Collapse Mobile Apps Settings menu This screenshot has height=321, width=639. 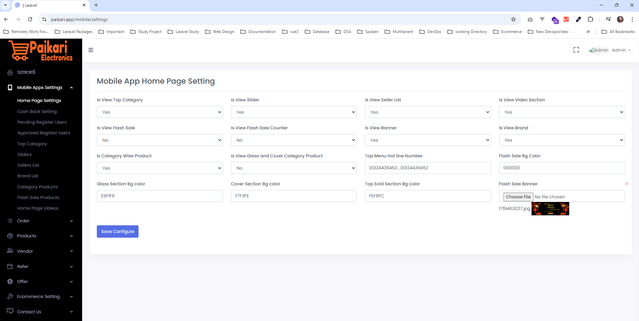[x=71, y=87]
